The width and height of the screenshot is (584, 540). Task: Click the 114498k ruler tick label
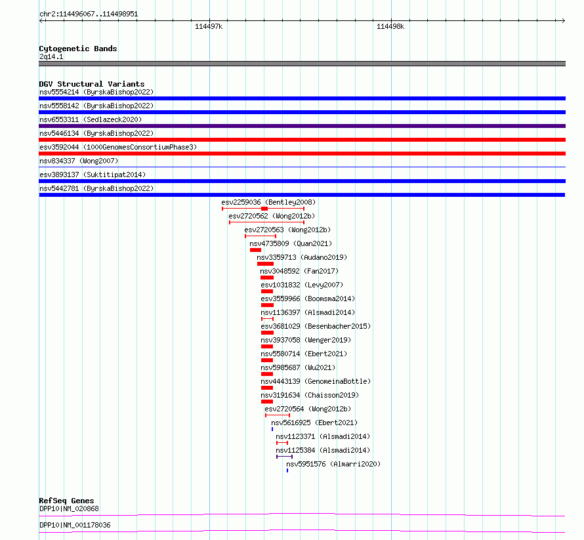390,26
